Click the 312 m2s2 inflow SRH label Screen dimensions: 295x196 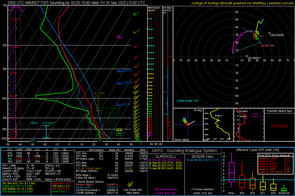tap(48, 123)
